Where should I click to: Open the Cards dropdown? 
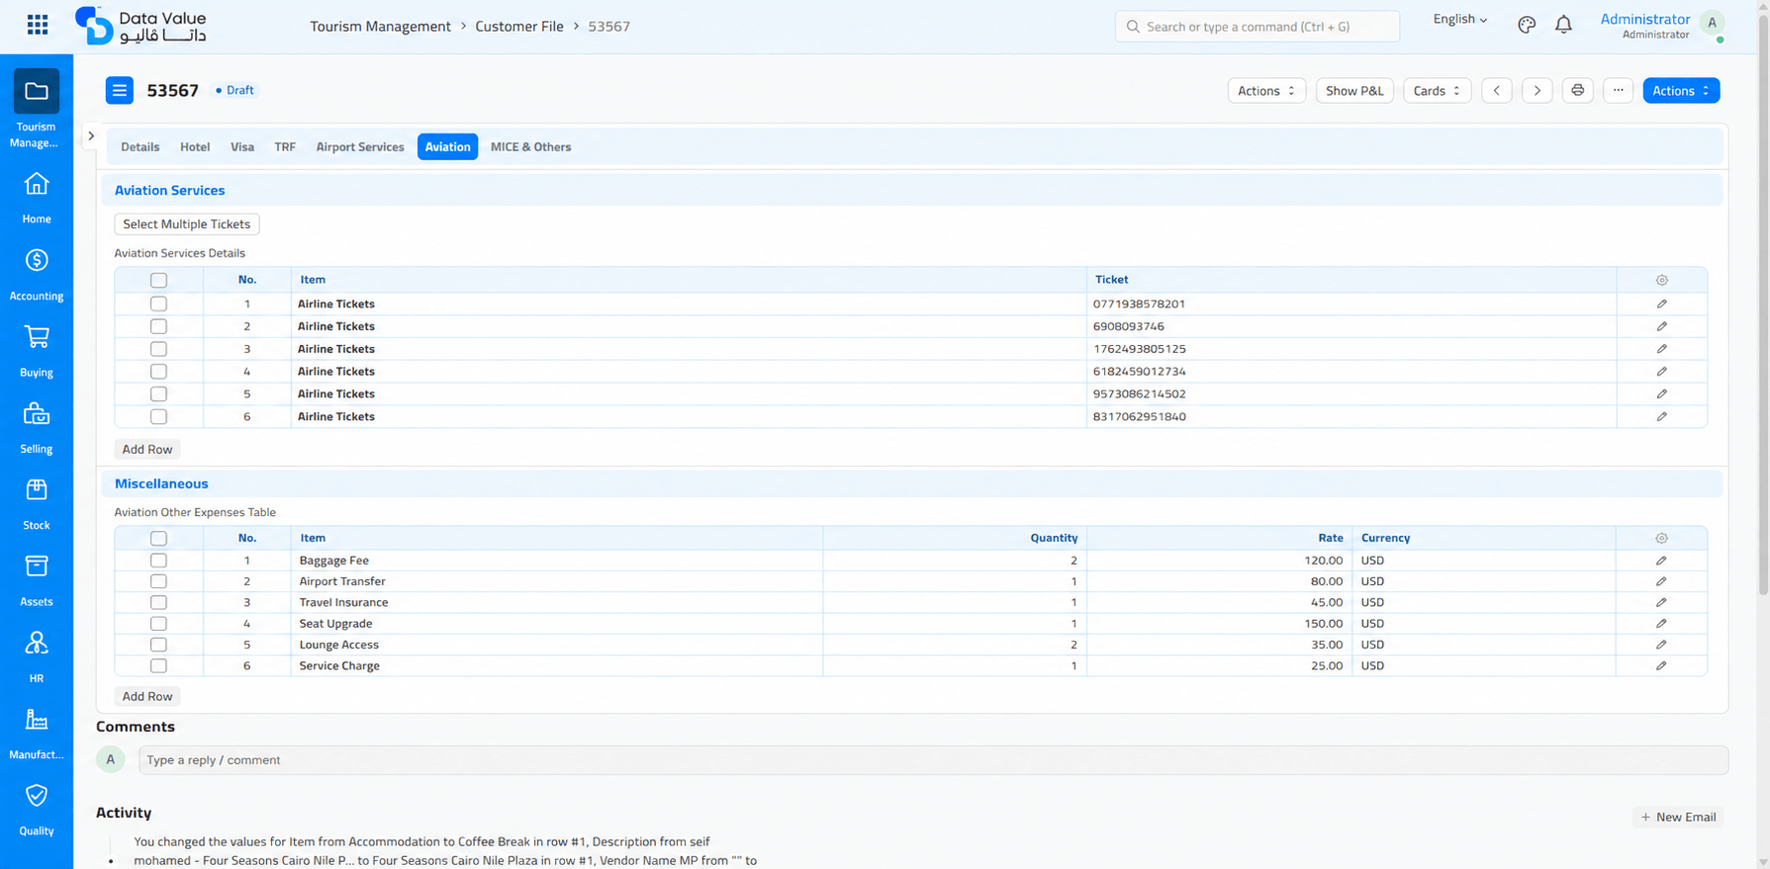tap(1437, 90)
